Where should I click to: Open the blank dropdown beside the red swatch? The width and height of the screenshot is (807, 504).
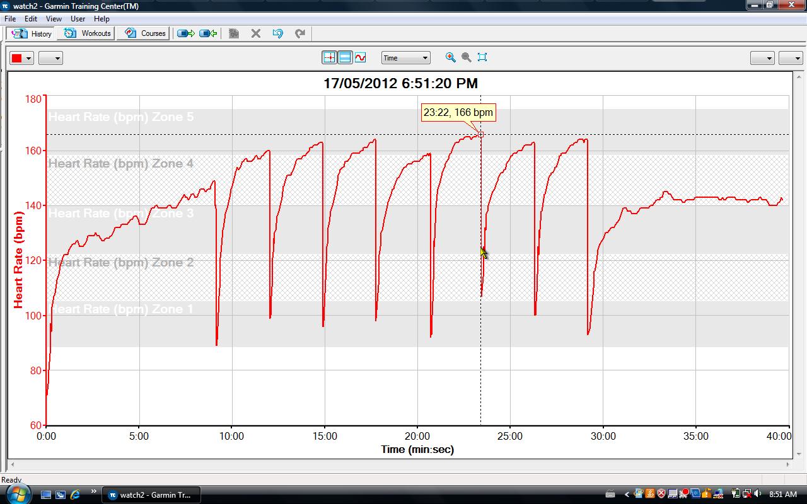pos(50,59)
